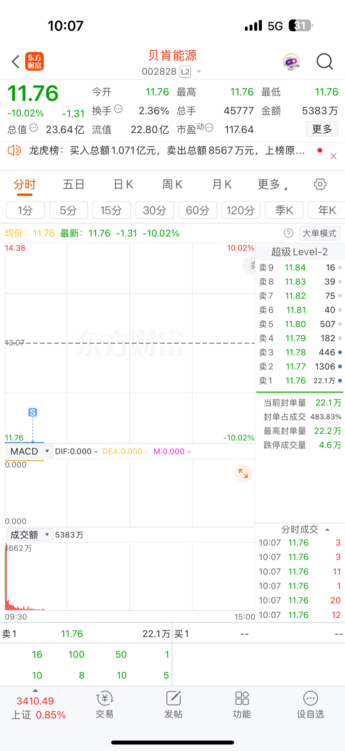This screenshot has width=345, height=751.
Task: Tap the 超级Level-2 header
Action: (x=300, y=252)
